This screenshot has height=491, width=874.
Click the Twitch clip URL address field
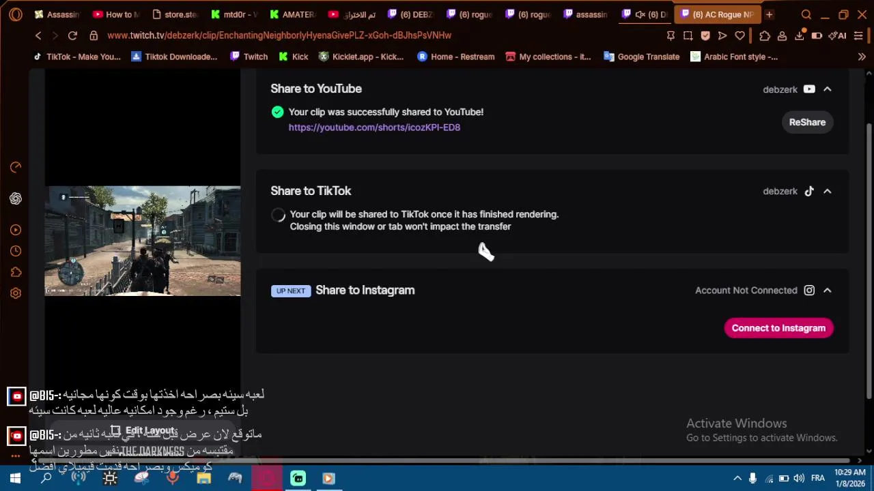pyautogui.click(x=279, y=35)
